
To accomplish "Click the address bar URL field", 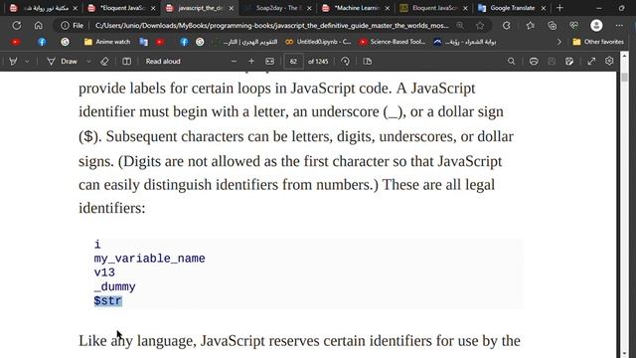I will [x=271, y=26].
